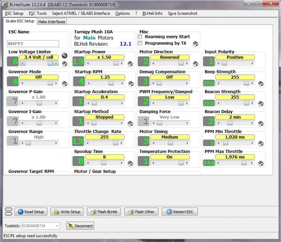
Task: Switch to the Make Interfaces tab
Action: pyautogui.click(x=52, y=22)
